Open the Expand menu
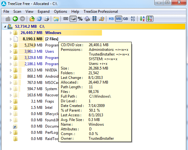 [44, 12]
